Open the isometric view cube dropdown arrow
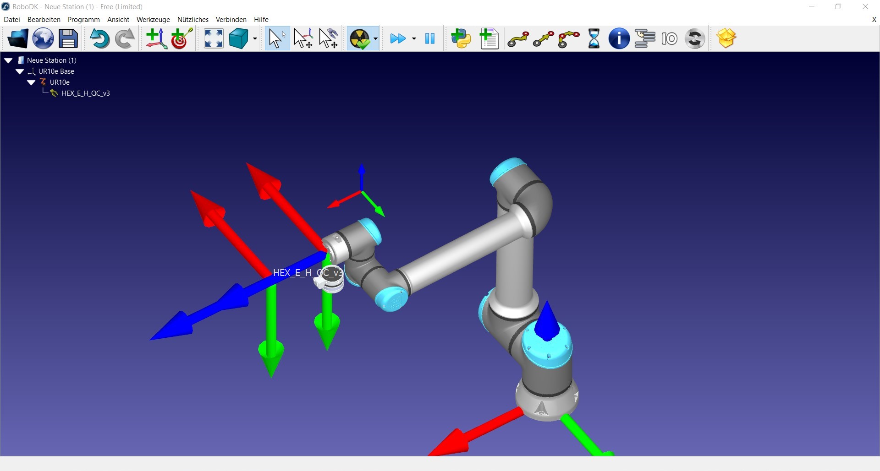 tap(255, 39)
